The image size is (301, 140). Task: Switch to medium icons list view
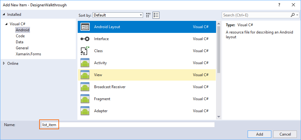point(156,15)
